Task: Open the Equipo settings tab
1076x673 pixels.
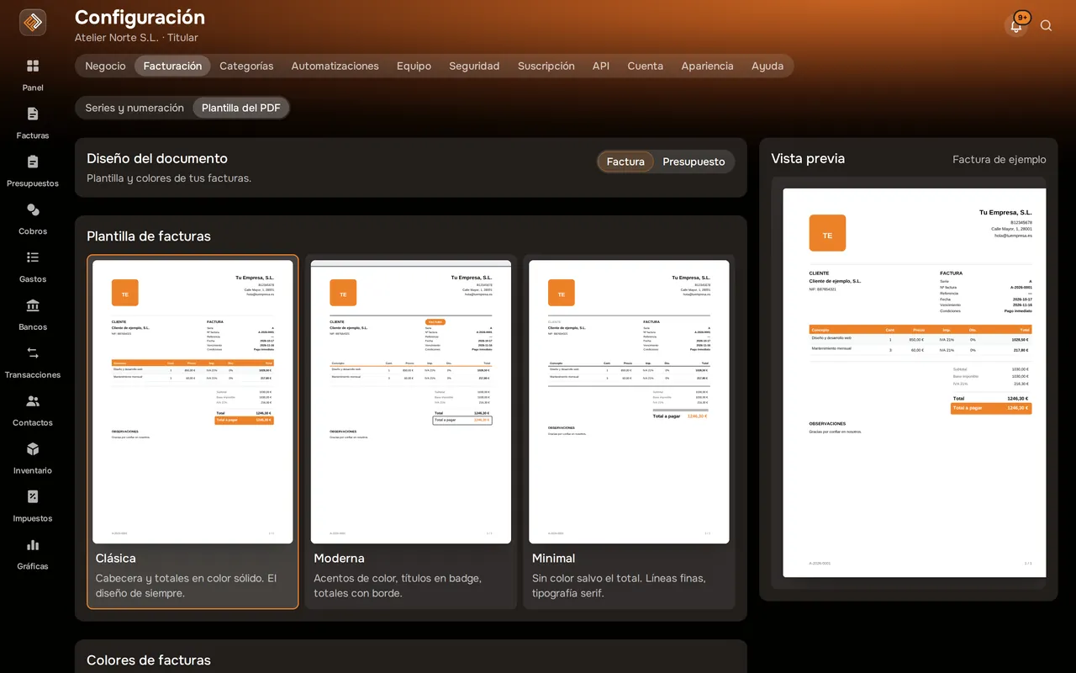Action: (414, 66)
